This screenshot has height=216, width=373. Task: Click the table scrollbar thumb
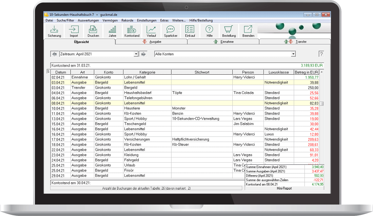[x=321, y=104]
